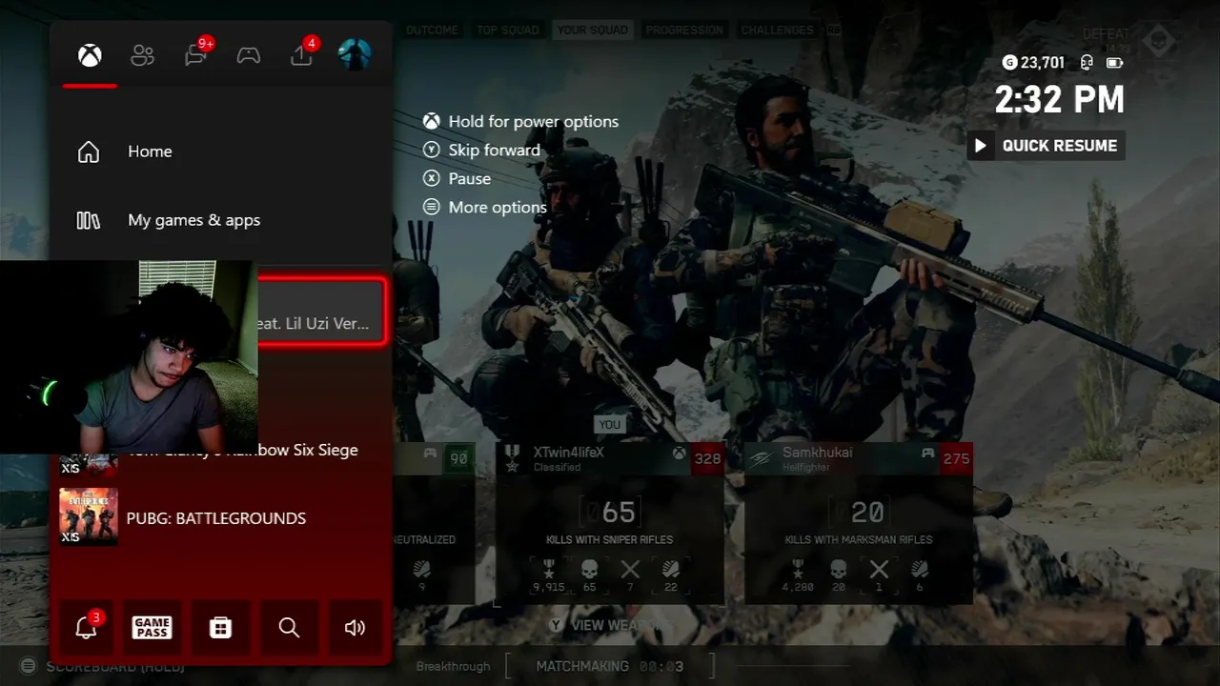Open the audio volume icon
The height and width of the screenshot is (686, 1220).
point(355,627)
